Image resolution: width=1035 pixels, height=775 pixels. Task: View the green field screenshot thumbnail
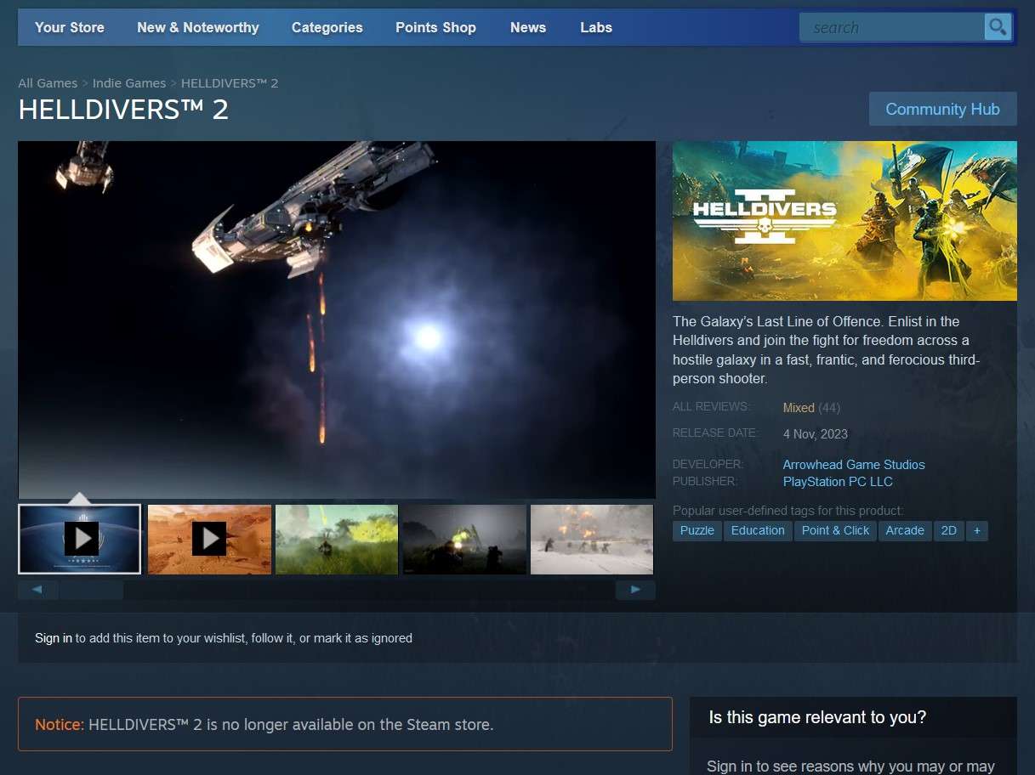[337, 539]
